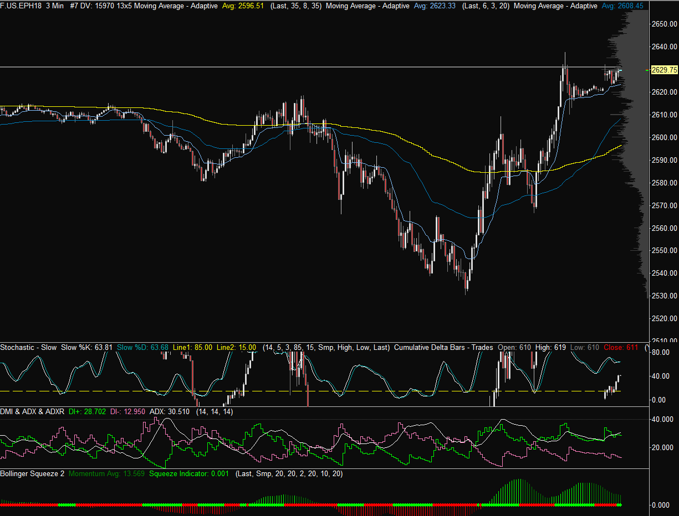Select the DMI & ADX & ADXR label
679x516 pixels.
click(32, 412)
